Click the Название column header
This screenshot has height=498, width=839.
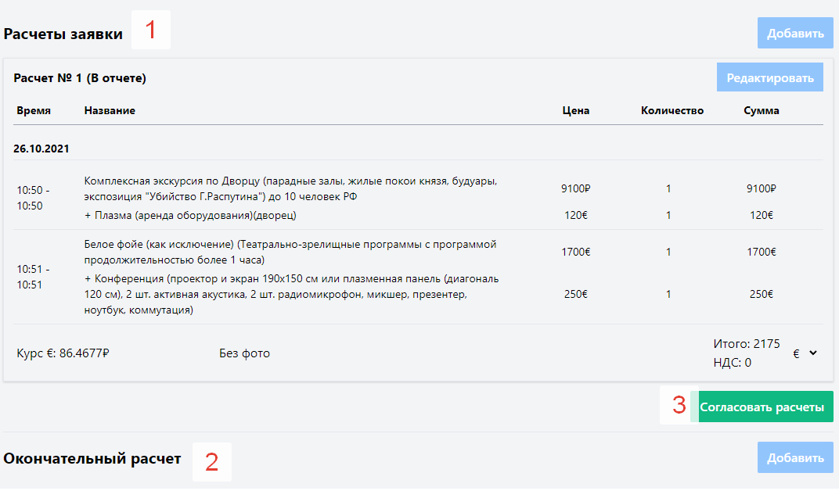tap(110, 111)
